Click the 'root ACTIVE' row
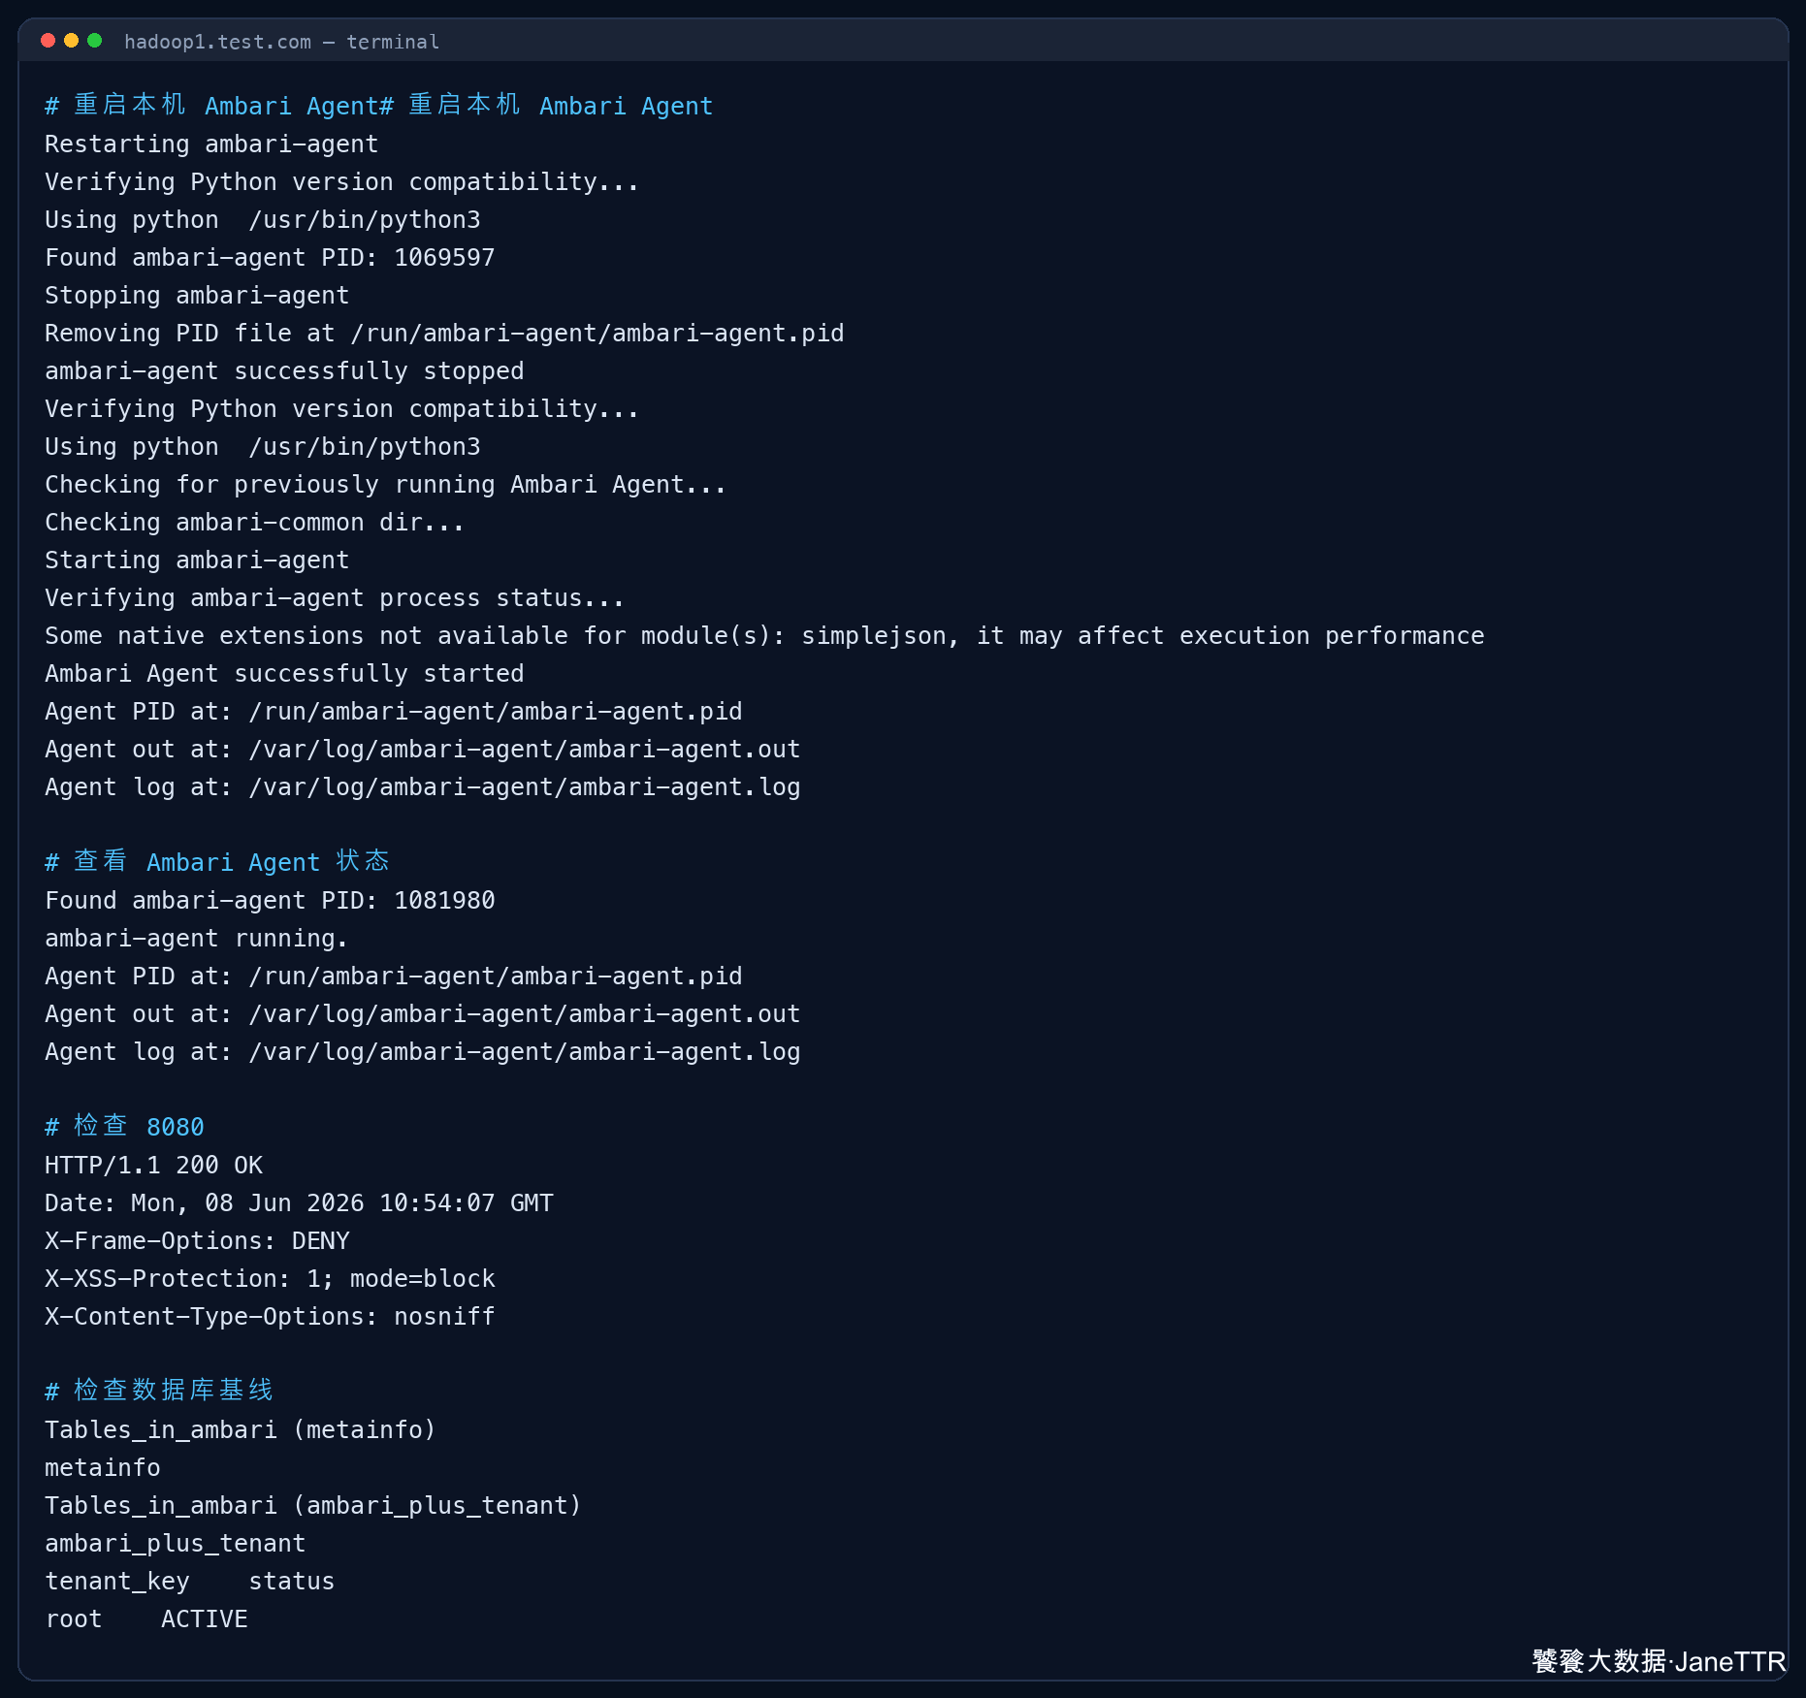This screenshot has width=1806, height=1698. click(x=145, y=1619)
